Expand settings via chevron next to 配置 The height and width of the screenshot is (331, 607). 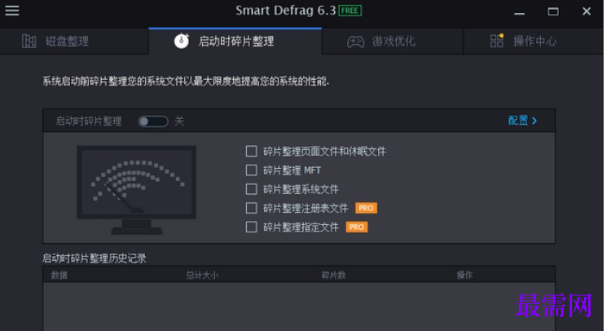[x=534, y=121]
